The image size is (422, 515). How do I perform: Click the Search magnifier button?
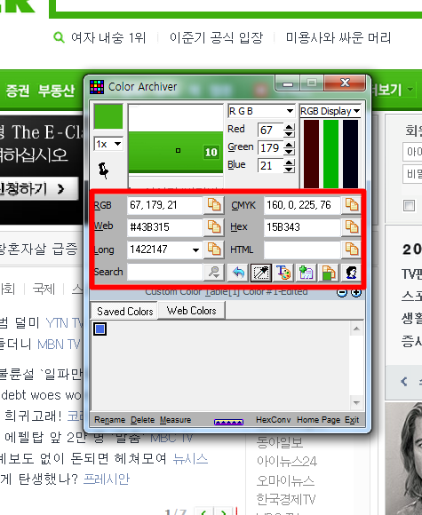coord(214,273)
